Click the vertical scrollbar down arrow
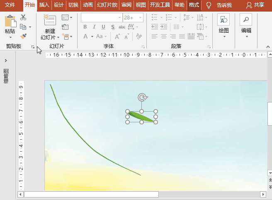The height and width of the screenshot is (200, 272). [x=270, y=173]
